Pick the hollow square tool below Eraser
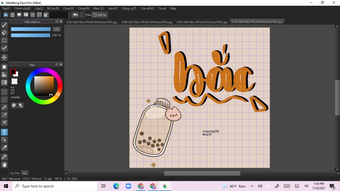Screen dimensions: 340x191 (4, 40)
